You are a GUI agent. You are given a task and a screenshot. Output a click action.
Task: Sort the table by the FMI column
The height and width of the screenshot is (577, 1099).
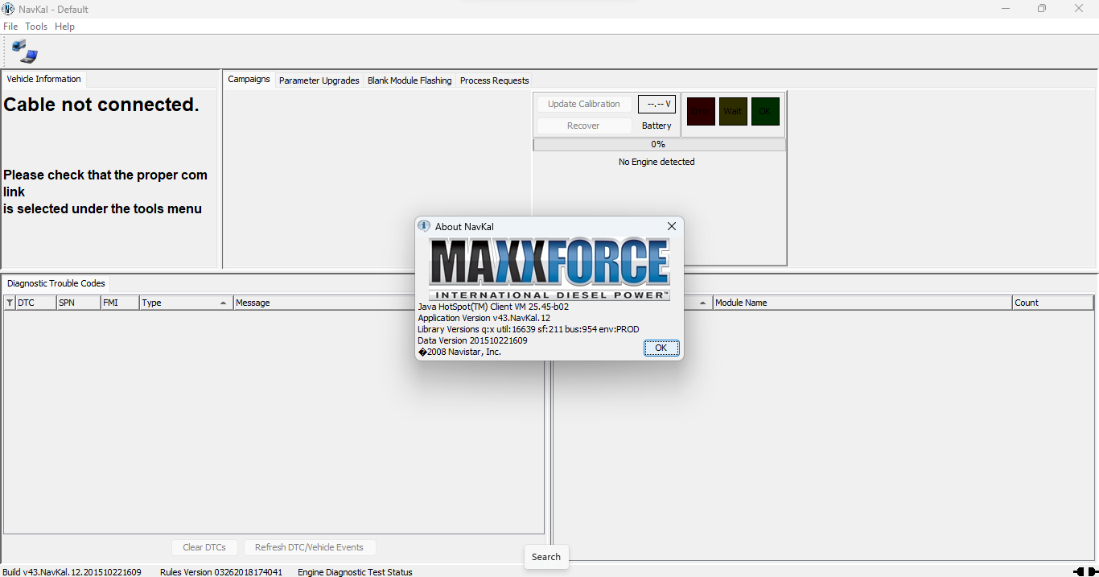(120, 303)
